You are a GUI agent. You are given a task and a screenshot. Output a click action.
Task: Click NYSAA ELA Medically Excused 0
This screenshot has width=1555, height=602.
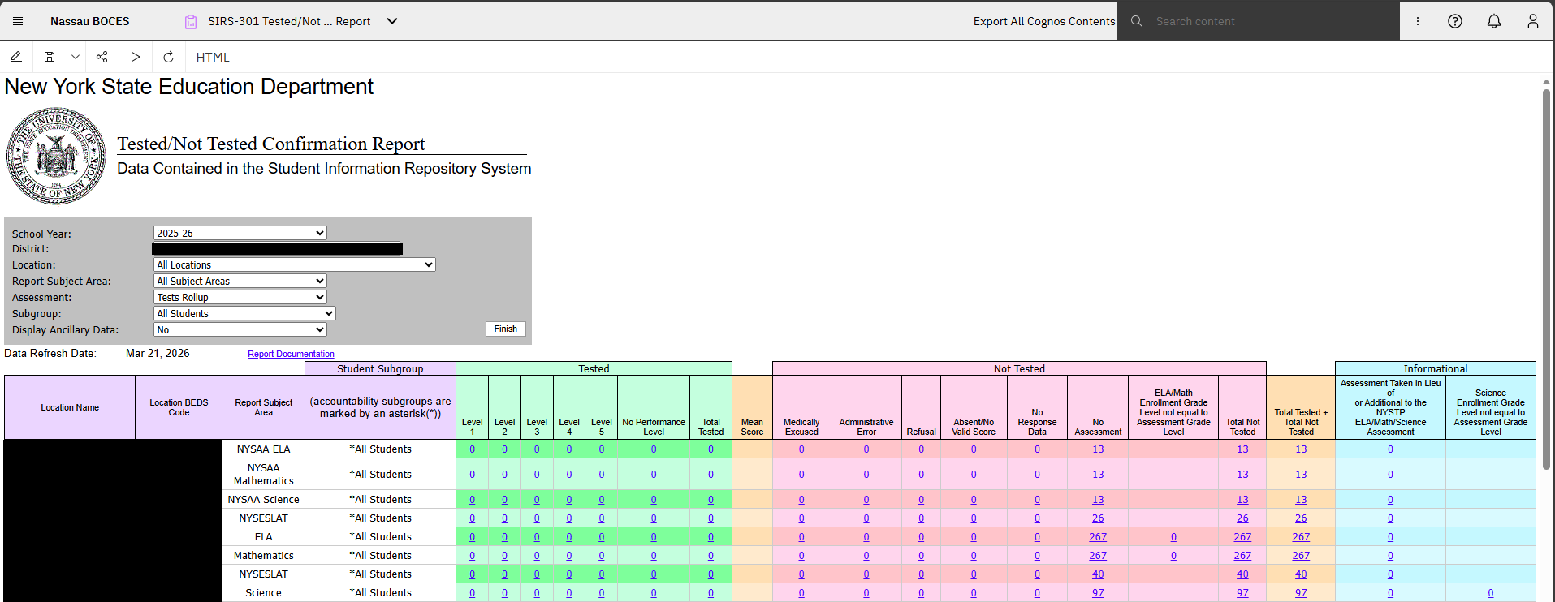801,449
